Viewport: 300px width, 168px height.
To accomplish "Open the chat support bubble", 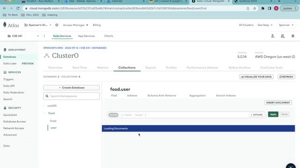I will (x=291, y=166).
